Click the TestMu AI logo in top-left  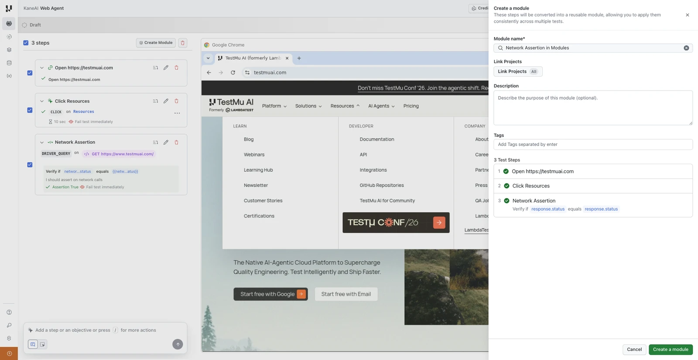point(9,8)
